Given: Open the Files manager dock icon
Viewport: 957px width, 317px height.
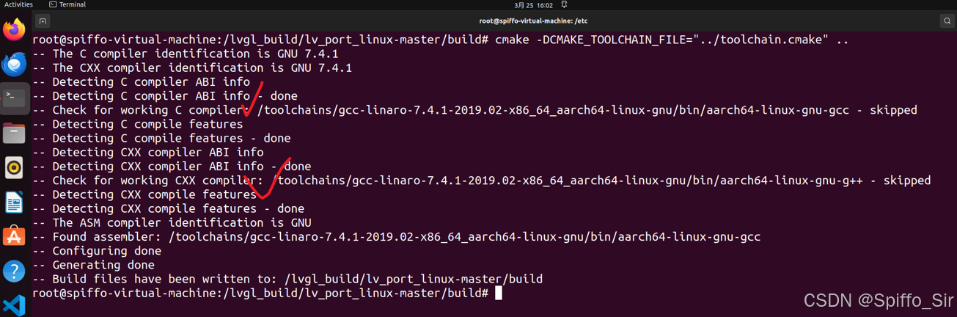Looking at the screenshot, I should pos(14,133).
